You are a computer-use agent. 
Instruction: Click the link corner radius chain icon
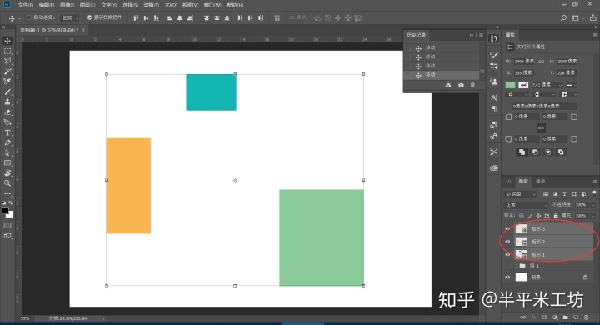tap(541, 127)
